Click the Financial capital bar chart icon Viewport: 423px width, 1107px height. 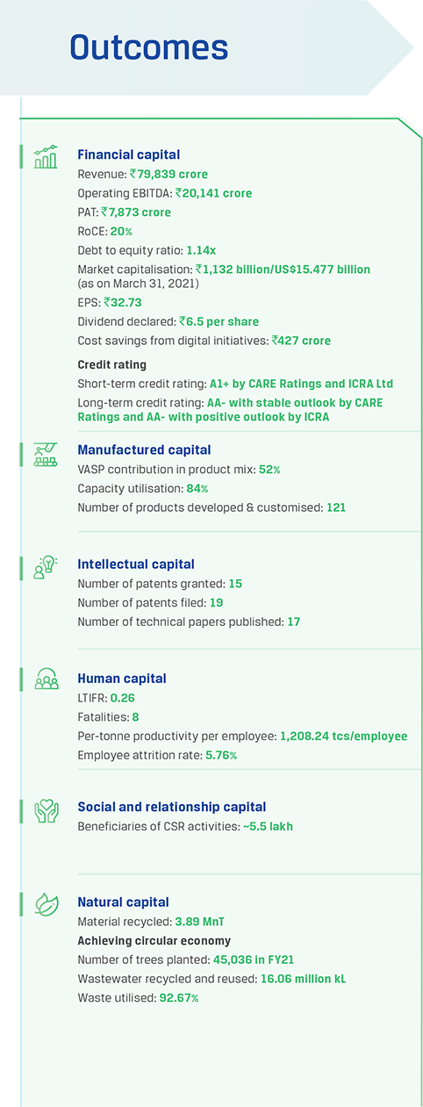click(46, 157)
